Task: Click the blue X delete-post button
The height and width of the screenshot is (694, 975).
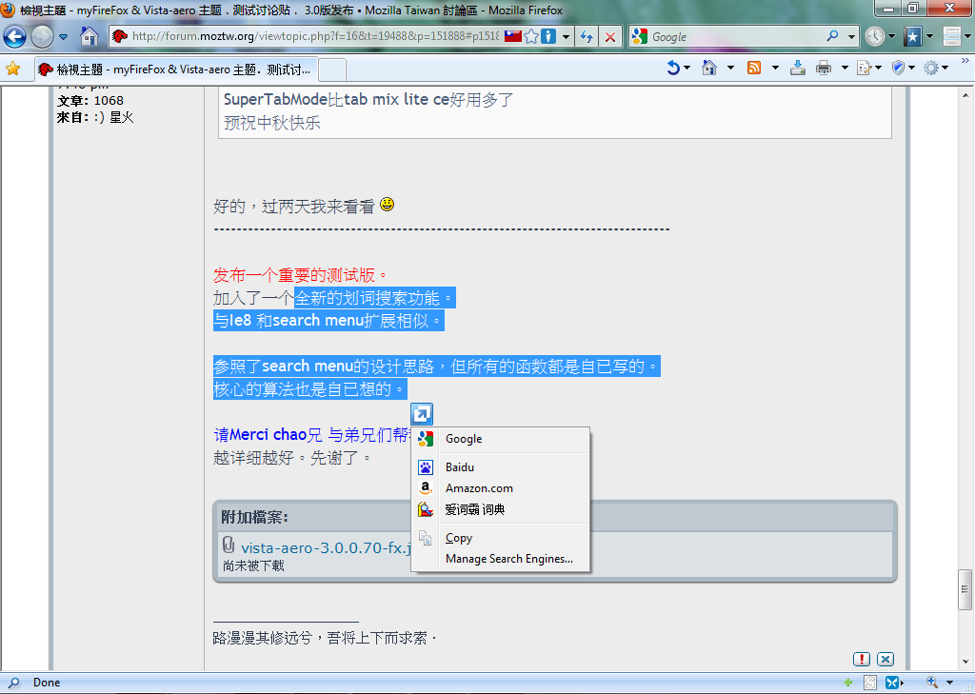Action: click(885, 659)
